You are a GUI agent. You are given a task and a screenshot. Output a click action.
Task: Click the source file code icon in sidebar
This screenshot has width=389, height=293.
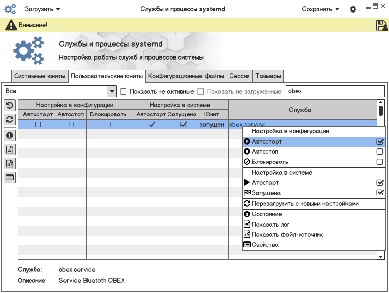(x=9, y=163)
